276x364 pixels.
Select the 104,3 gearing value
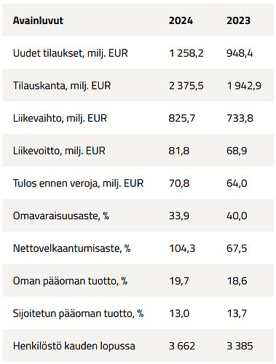(x=182, y=248)
